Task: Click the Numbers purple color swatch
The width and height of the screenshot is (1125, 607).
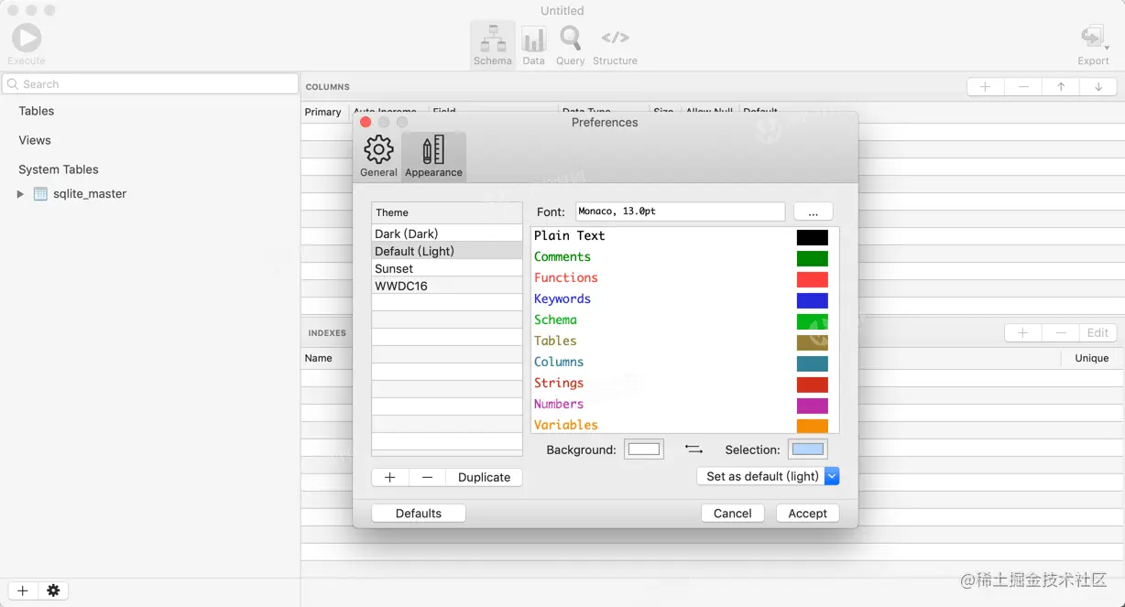Action: click(x=813, y=406)
